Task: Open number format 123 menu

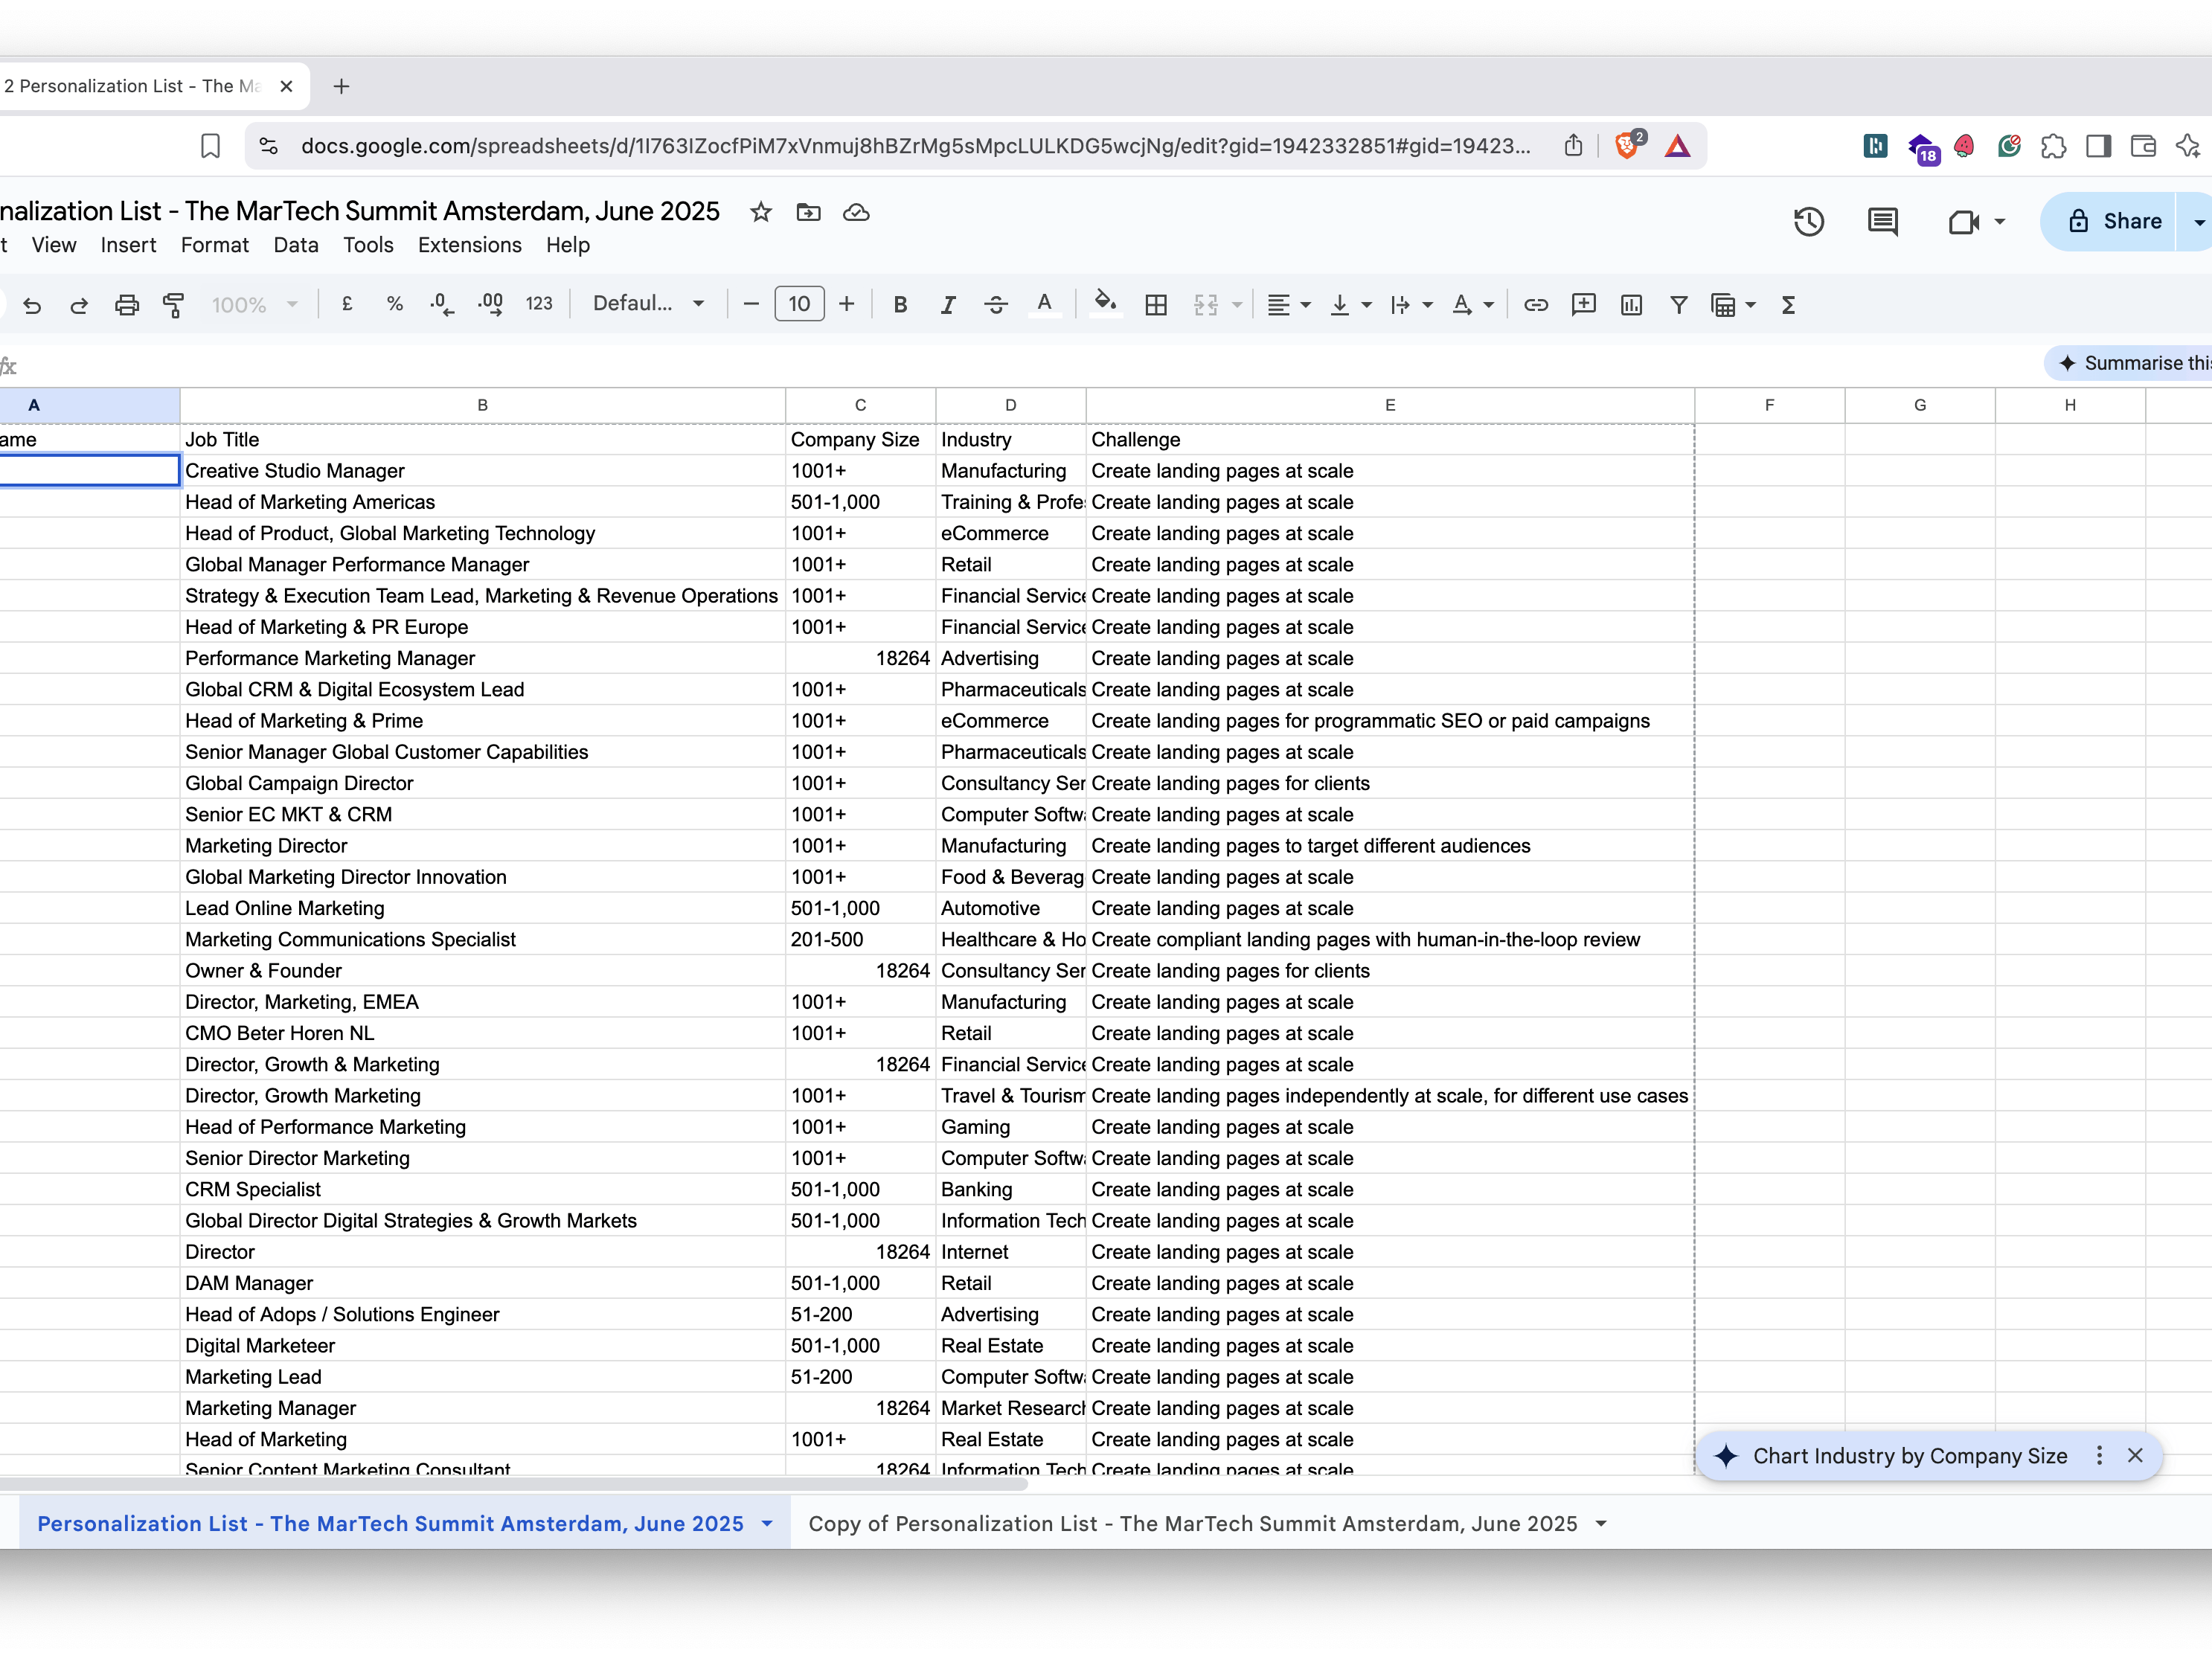Action: 539,304
